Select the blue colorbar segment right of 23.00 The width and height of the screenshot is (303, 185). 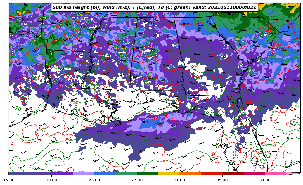105,173
